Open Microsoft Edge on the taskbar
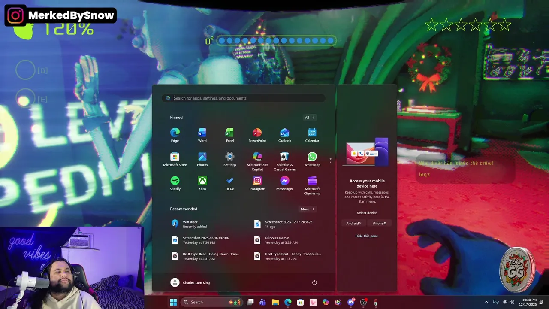The image size is (549, 309). (288, 302)
